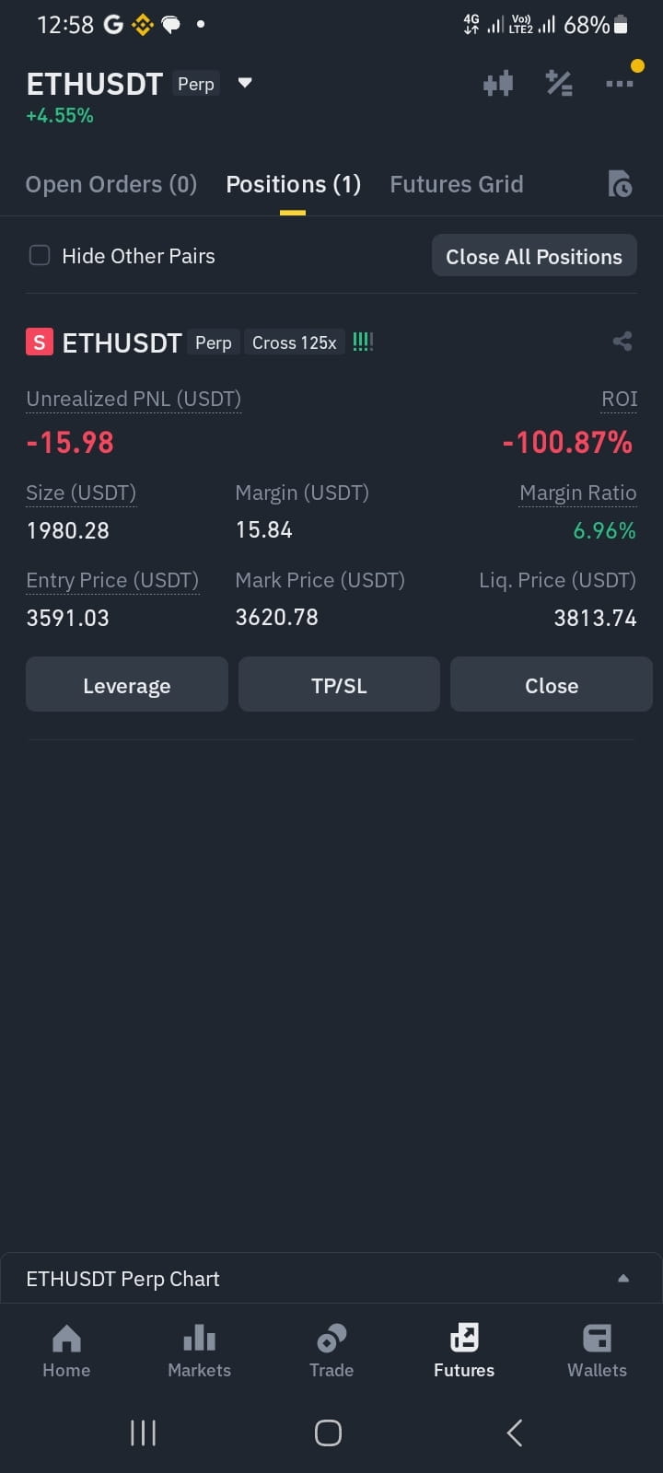Screen dimensions: 663x1473
Task: Click the Close All Positions button
Action: tap(534, 256)
